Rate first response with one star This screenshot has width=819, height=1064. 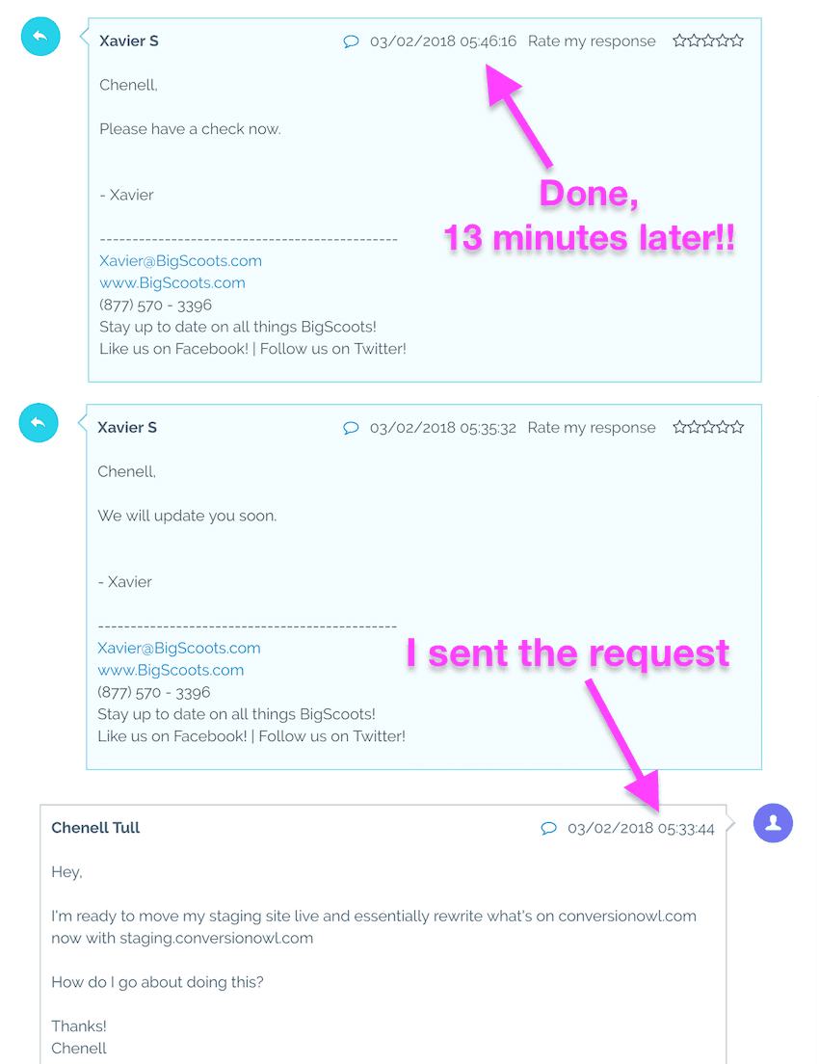680,40
